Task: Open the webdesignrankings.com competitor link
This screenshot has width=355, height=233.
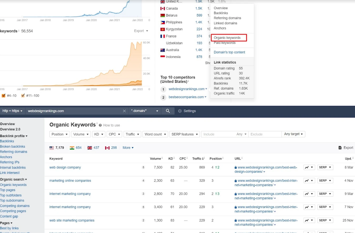Action: 186,89
